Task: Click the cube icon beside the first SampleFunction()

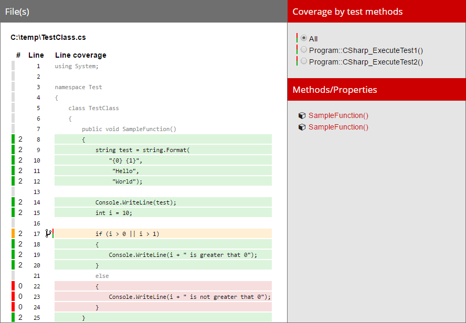Action: click(302, 115)
